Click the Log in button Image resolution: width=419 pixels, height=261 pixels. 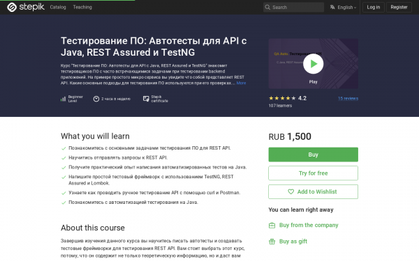(x=374, y=7)
